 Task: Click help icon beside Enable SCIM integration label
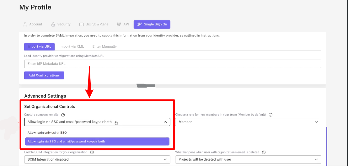(x=92, y=153)
